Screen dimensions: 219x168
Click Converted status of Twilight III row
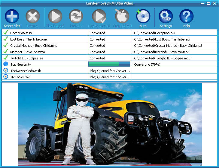tap(97, 58)
